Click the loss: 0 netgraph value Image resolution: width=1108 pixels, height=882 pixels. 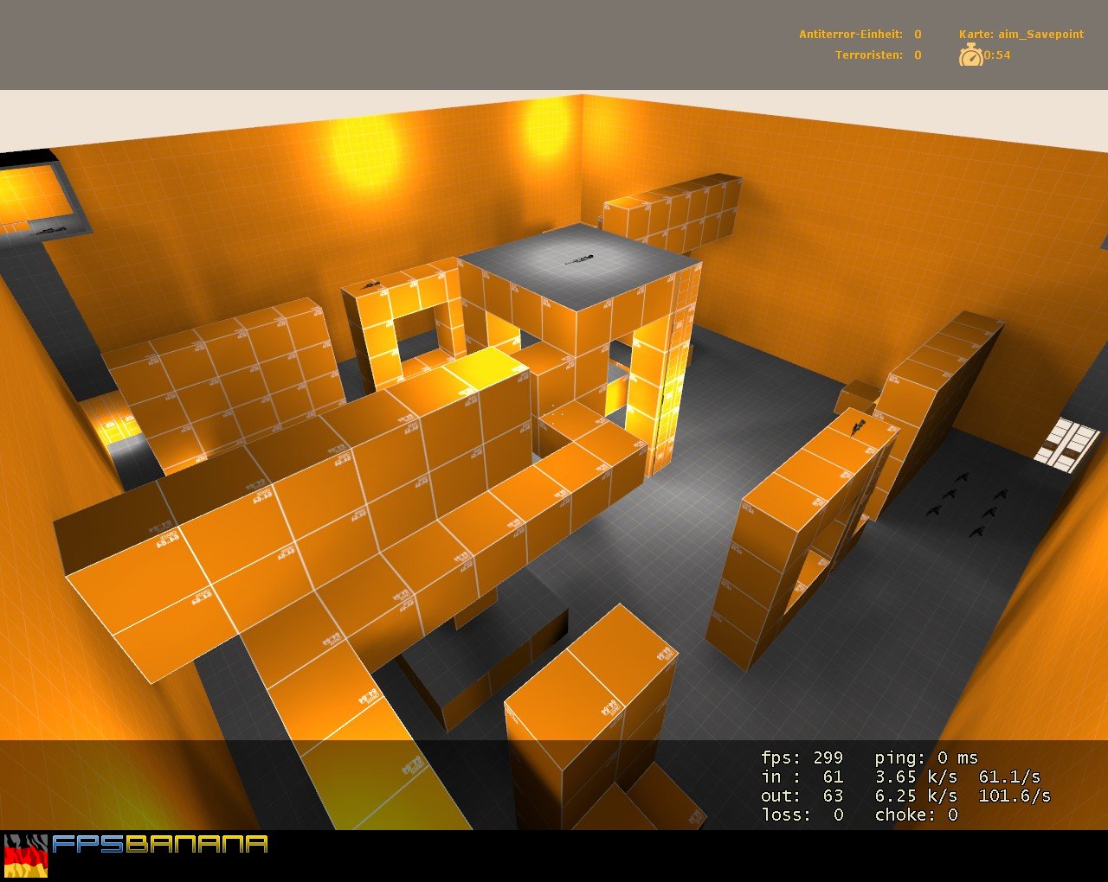[802, 815]
